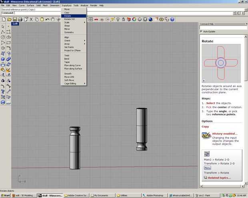Open the Analyze menu
The image size is (248, 198).
pos(84,5)
